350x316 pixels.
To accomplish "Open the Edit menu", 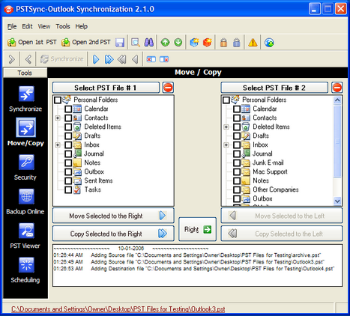I will pyautogui.click(x=27, y=26).
